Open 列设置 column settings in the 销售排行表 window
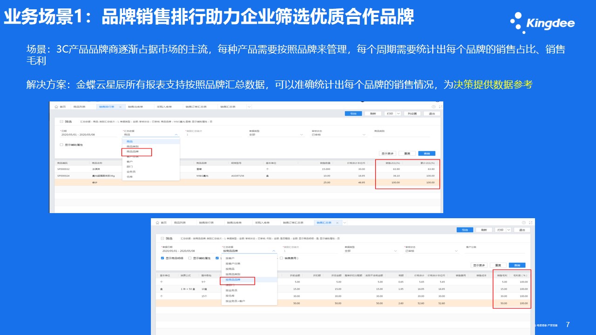596x335 pixels. 412,114
